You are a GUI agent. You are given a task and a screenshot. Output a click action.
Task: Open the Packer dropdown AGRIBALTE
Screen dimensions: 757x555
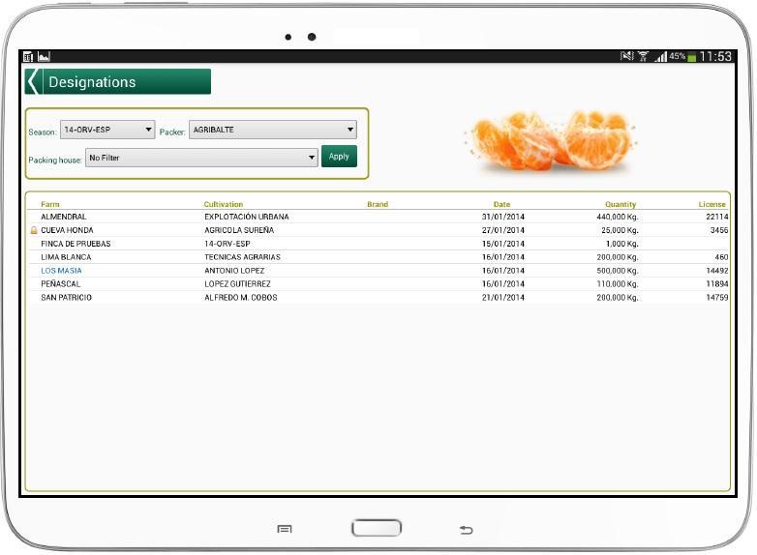pos(273,130)
